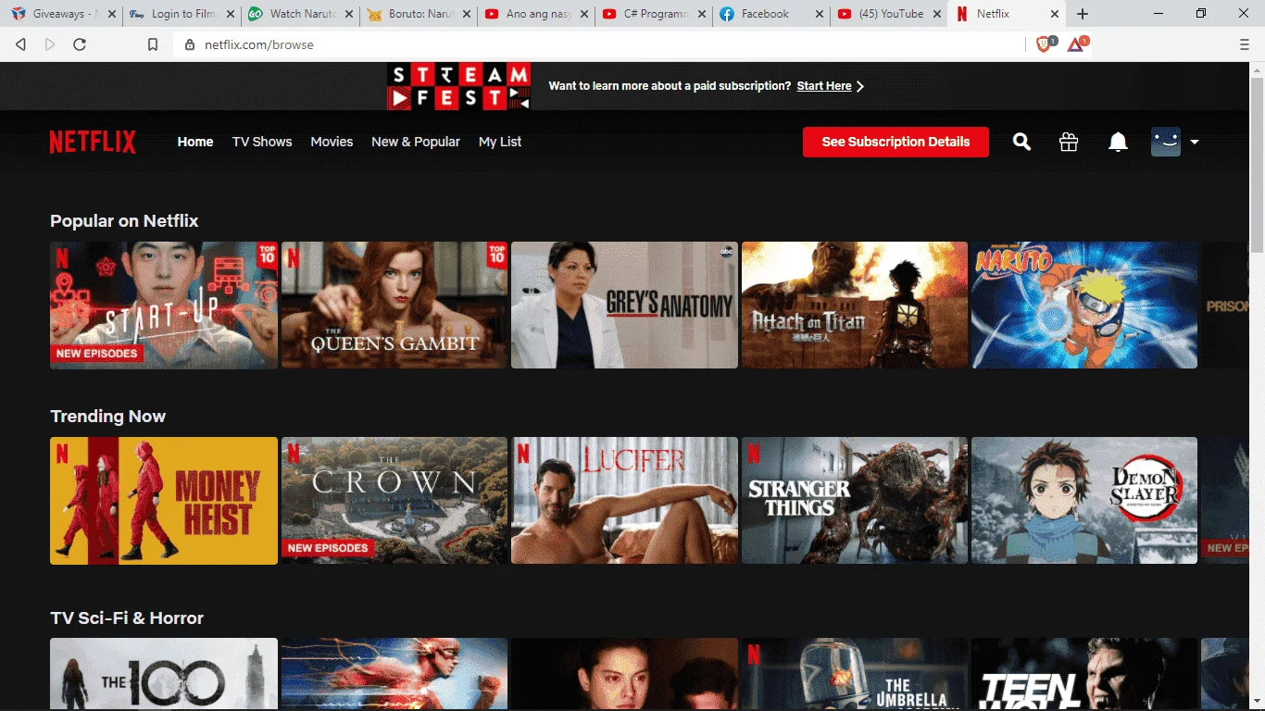The width and height of the screenshot is (1265, 711).
Task: Go back with the browser back arrow
Action: point(21,44)
